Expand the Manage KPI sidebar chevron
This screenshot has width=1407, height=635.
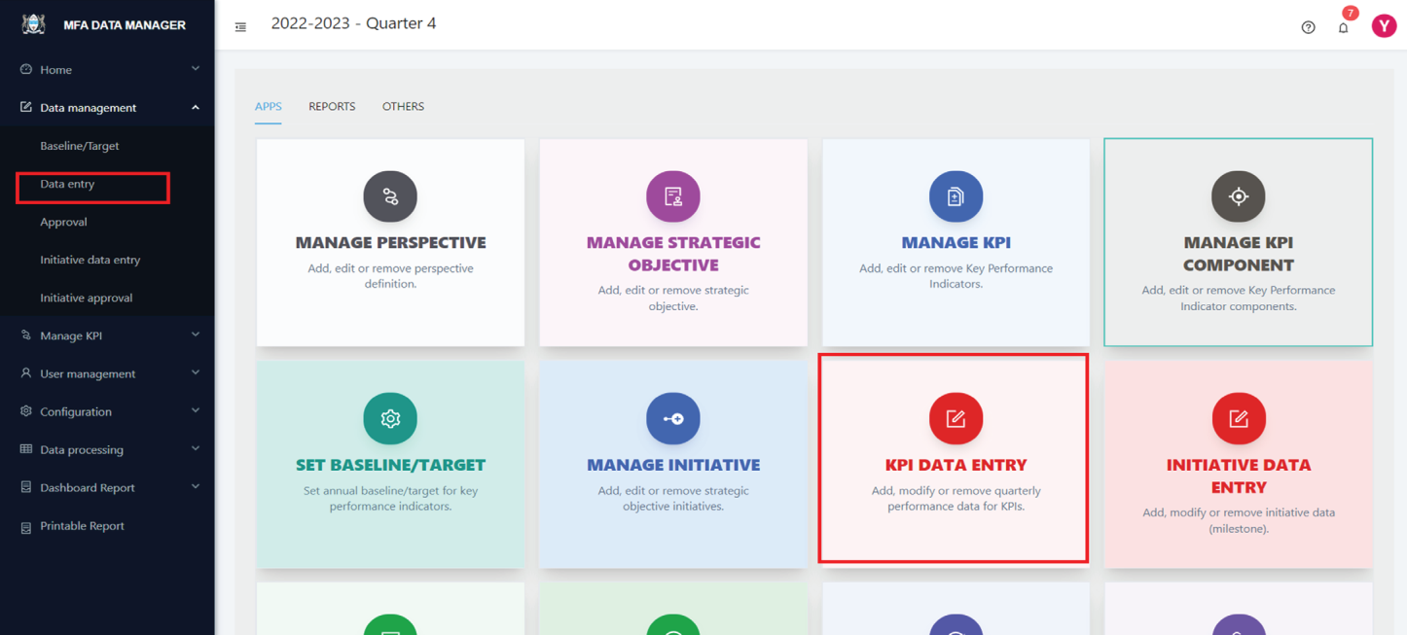pyautogui.click(x=196, y=335)
